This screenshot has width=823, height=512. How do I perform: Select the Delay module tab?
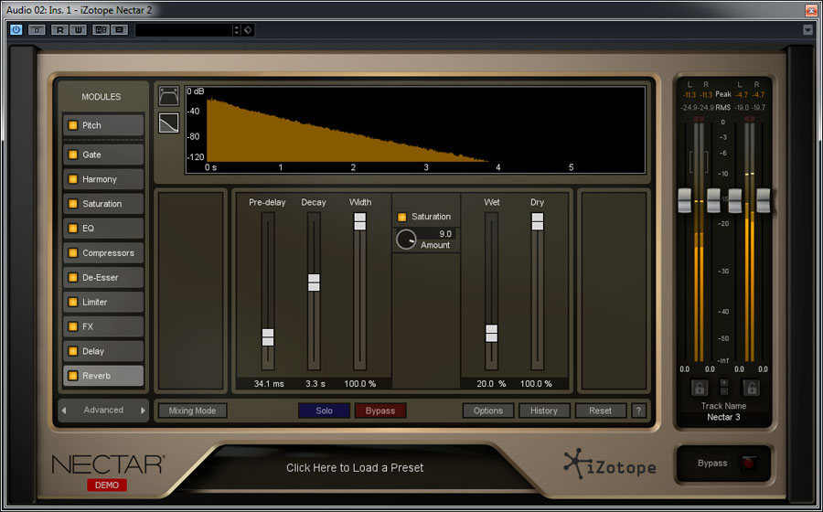102,351
